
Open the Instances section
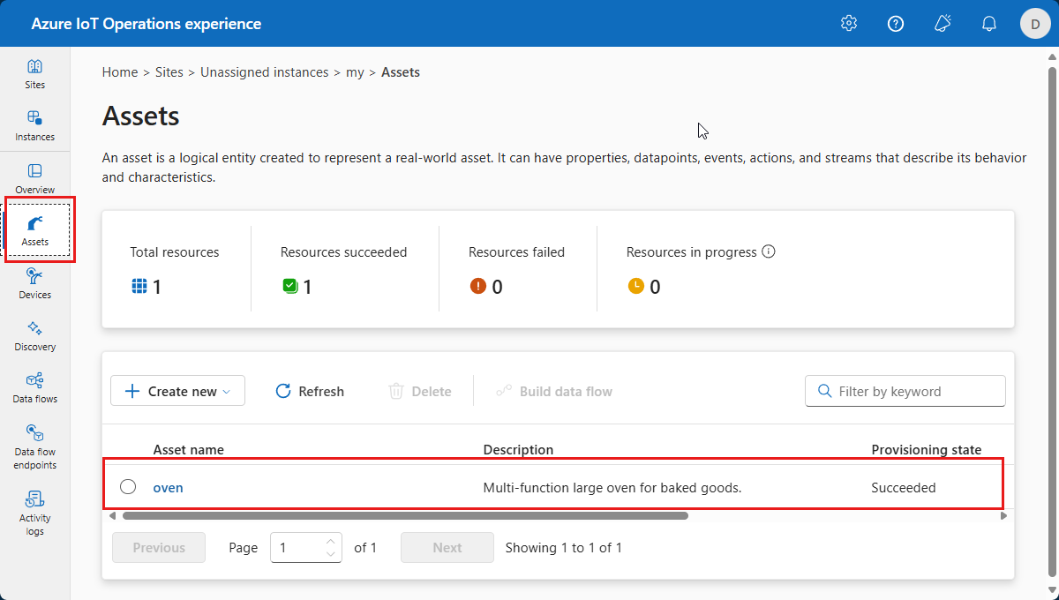pyautogui.click(x=34, y=124)
